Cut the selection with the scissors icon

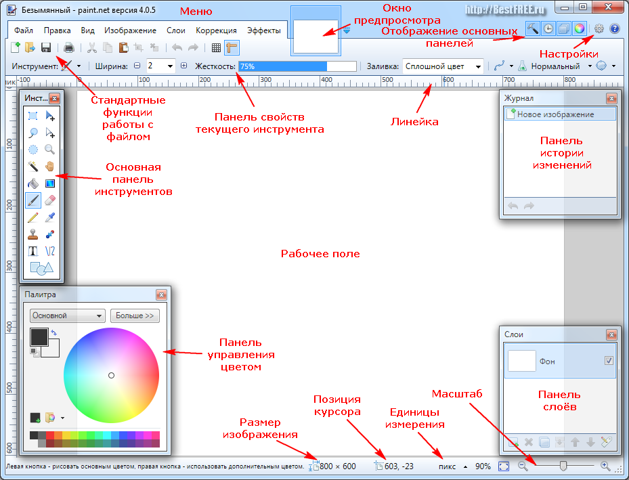(92, 47)
